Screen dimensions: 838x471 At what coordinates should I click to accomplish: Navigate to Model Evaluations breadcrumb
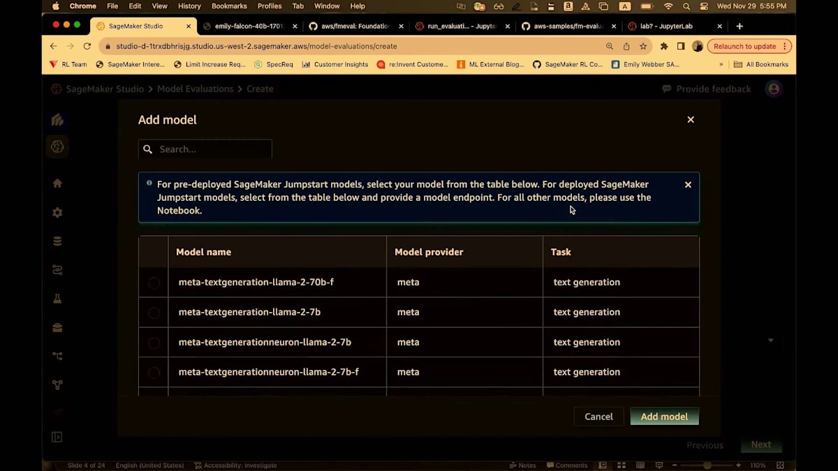pyautogui.click(x=195, y=89)
